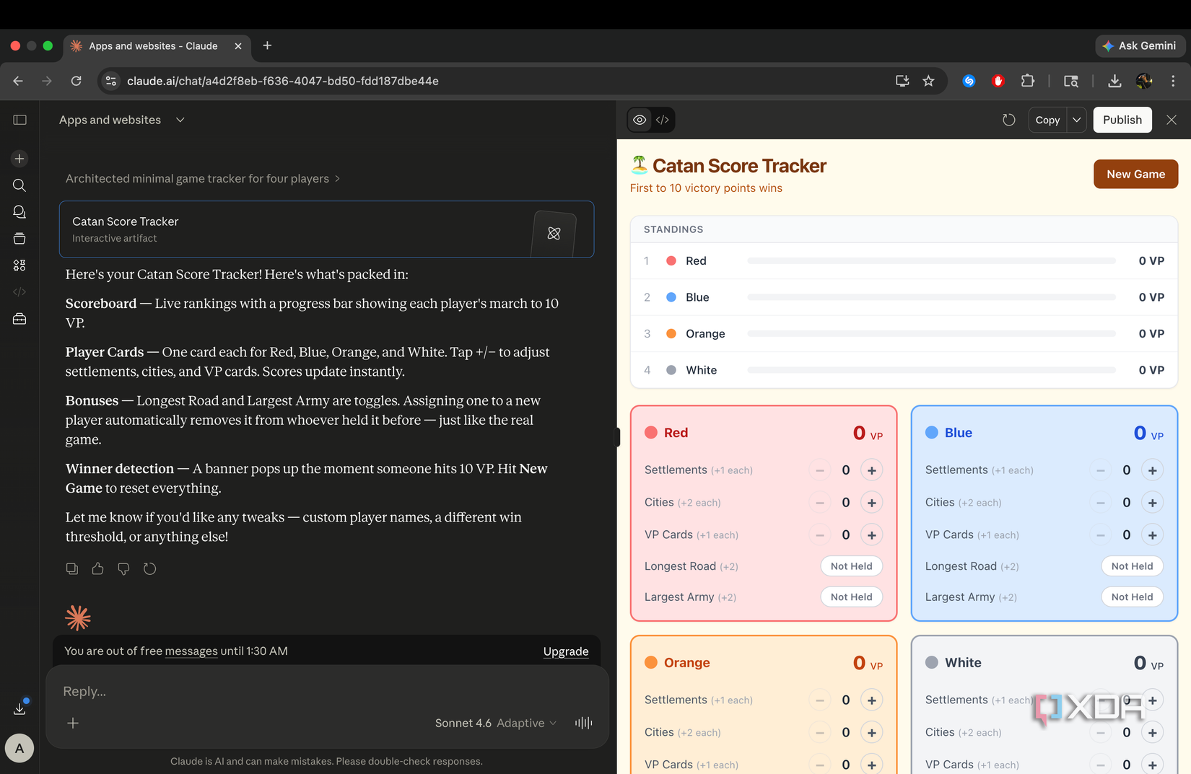
Task: Click the New Game button
Action: [1135, 174]
